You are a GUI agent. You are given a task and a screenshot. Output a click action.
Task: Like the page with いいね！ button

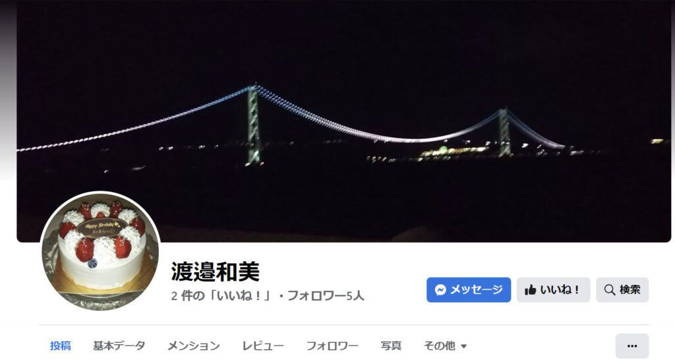click(554, 290)
